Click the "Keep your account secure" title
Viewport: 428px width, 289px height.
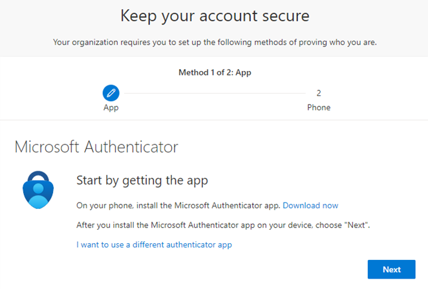215,15
